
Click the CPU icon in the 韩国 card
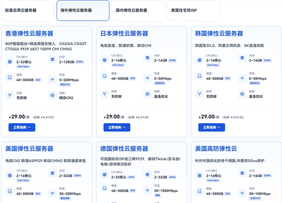(x=200, y=60)
